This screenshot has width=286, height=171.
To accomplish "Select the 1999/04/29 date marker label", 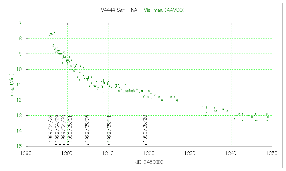I will (57, 129).
